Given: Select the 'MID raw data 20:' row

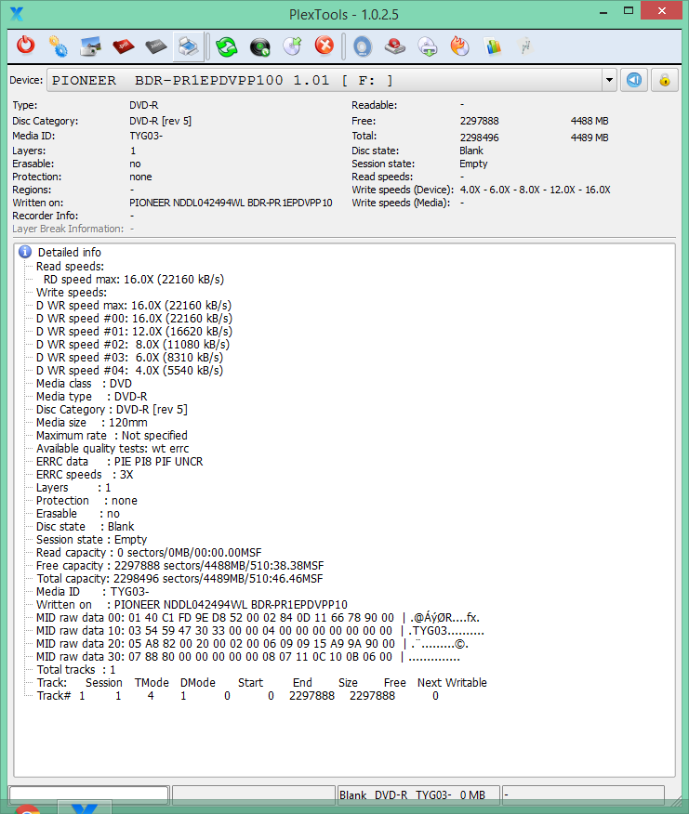Looking at the screenshot, I should (253, 643).
